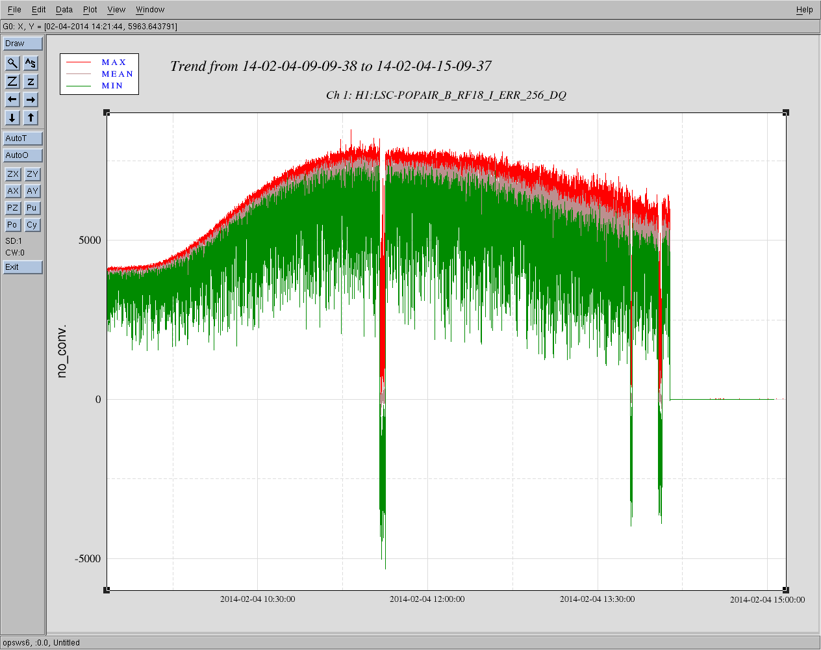821x650 pixels.
Task: Click the Exit button
Action: click(x=23, y=267)
